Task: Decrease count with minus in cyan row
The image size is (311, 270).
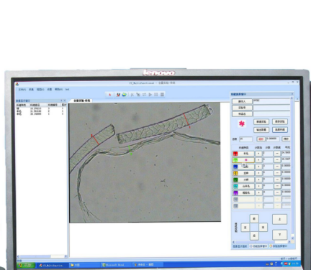Action: pyautogui.click(x=277, y=186)
